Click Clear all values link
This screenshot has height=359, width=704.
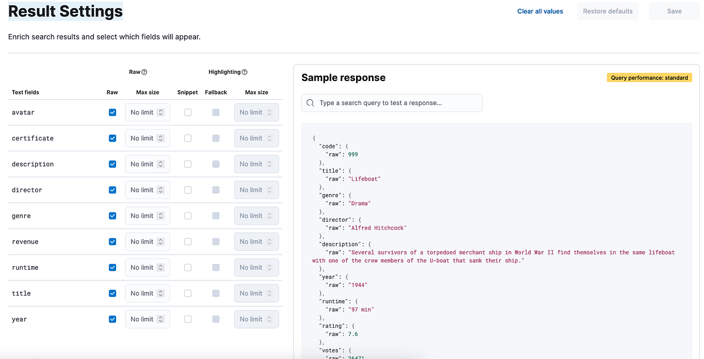[x=540, y=11]
